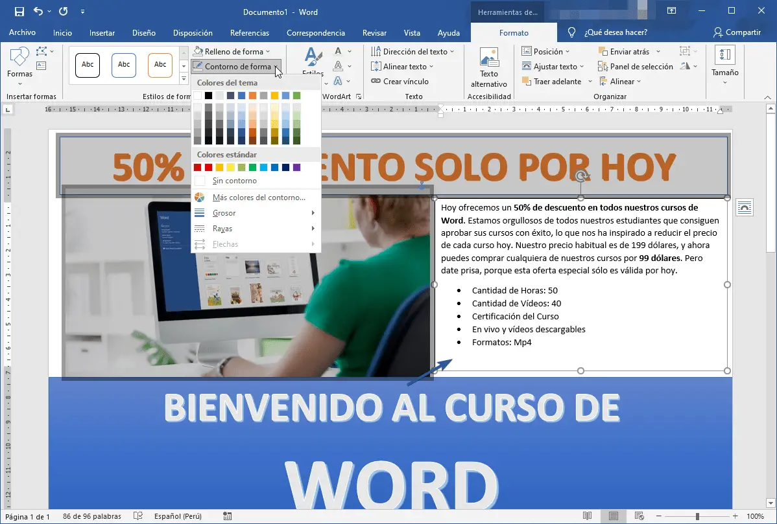Image resolution: width=777 pixels, height=524 pixels.
Task: Open the proofing status indicator
Action: pyautogui.click(x=137, y=516)
